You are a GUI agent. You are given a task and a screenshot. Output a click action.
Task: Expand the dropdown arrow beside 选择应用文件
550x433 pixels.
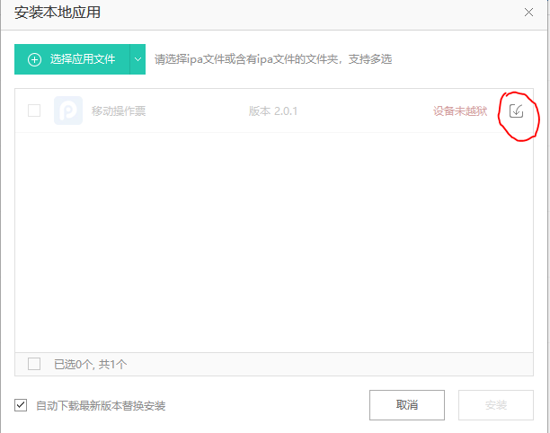click(x=137, y=59)
